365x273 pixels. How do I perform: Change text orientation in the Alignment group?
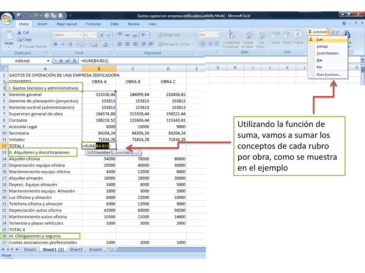(144, 35)
